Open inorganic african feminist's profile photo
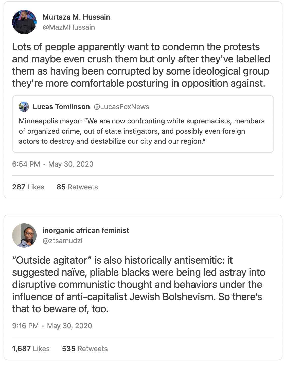284x365 pixels. pos(24,235)
